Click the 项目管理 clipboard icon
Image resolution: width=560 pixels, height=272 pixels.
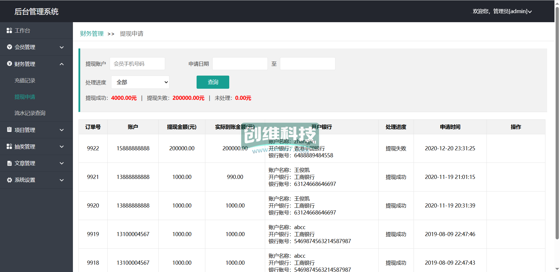click(9, 130)
